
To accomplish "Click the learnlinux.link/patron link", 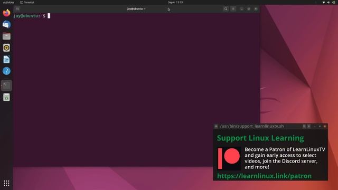I will (264, 176).
